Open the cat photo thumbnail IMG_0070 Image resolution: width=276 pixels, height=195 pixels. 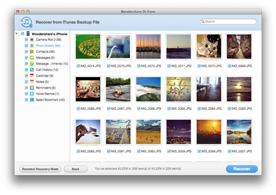tap(208, 46)
